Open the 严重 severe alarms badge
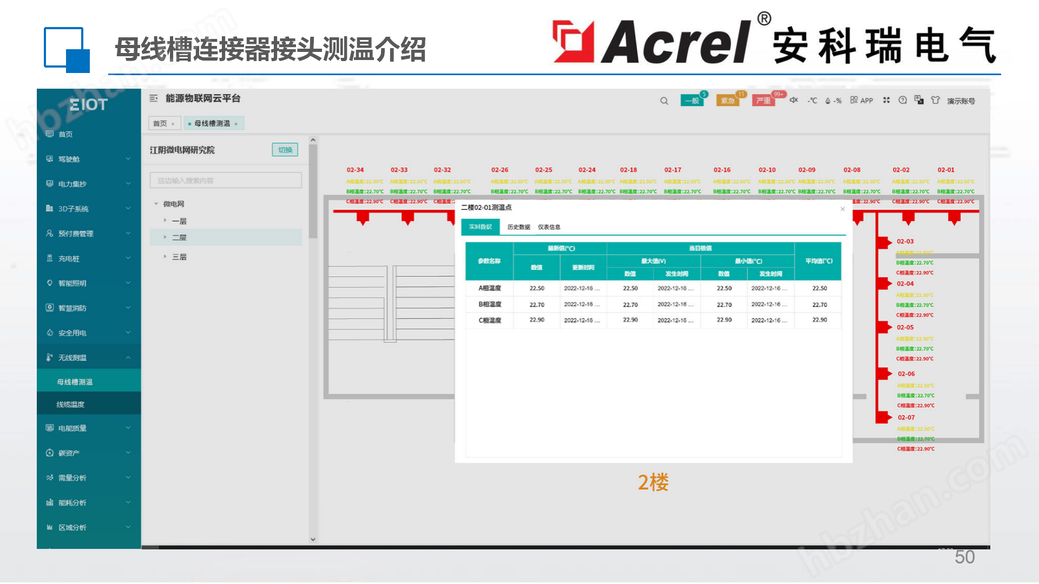1039x584 pixels. 764,101
